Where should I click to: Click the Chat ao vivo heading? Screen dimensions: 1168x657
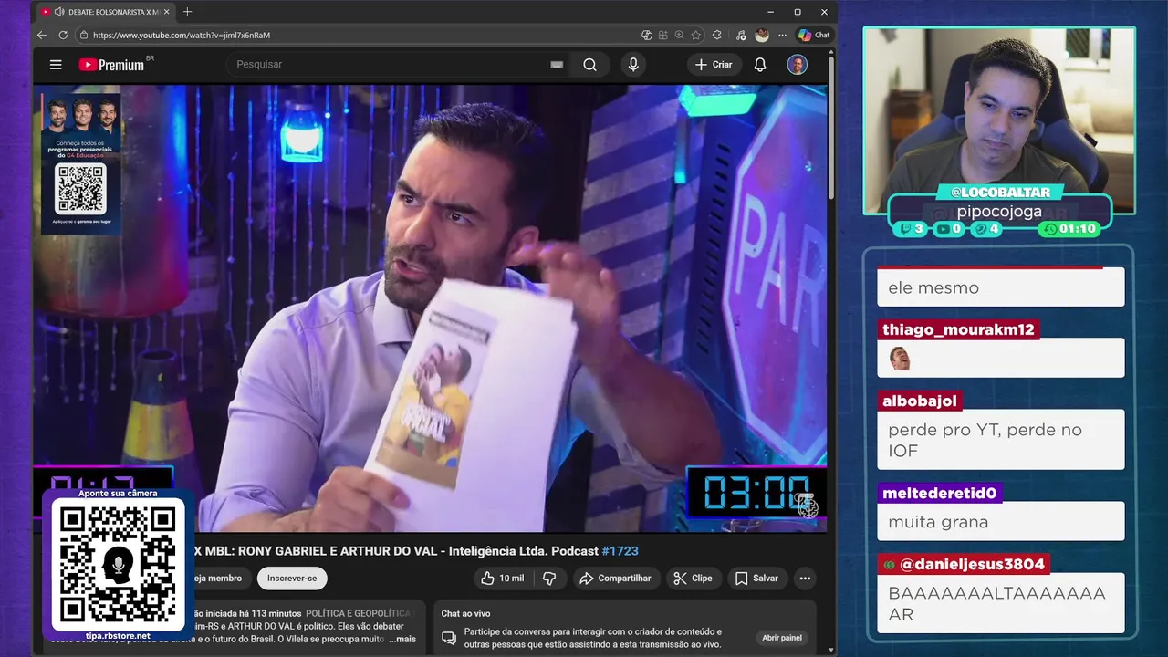coord(465,613)
